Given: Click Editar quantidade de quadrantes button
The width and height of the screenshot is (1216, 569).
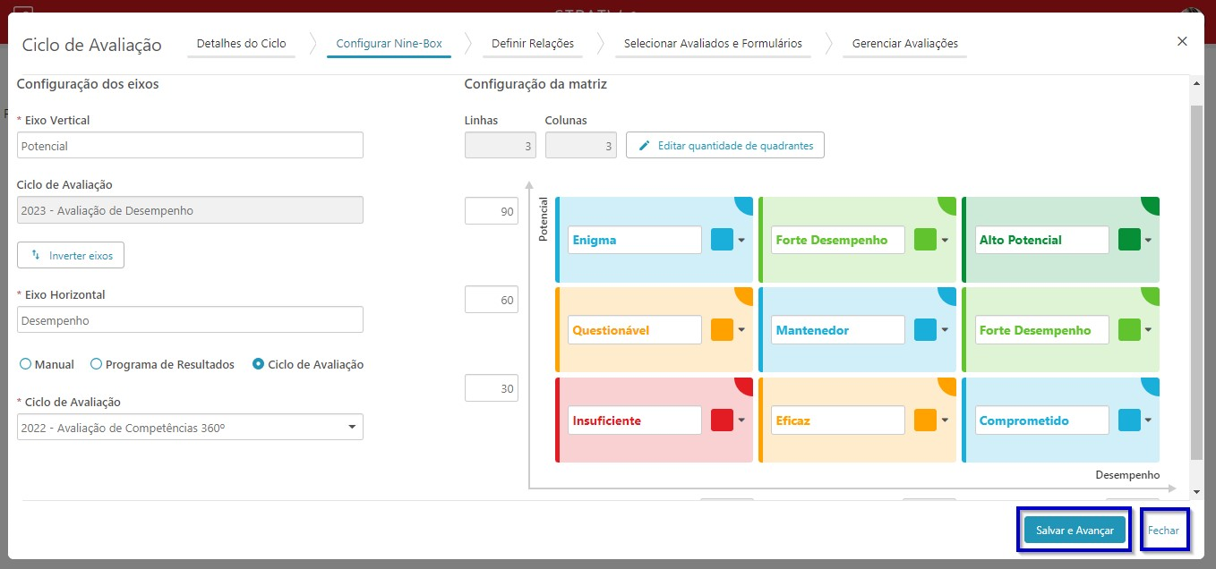Looking at the screenshot, I should click(x=725, y=145).
